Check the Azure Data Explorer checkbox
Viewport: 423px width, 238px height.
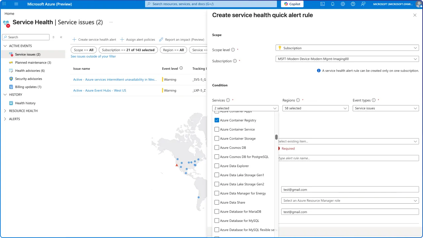click(216, 166)
